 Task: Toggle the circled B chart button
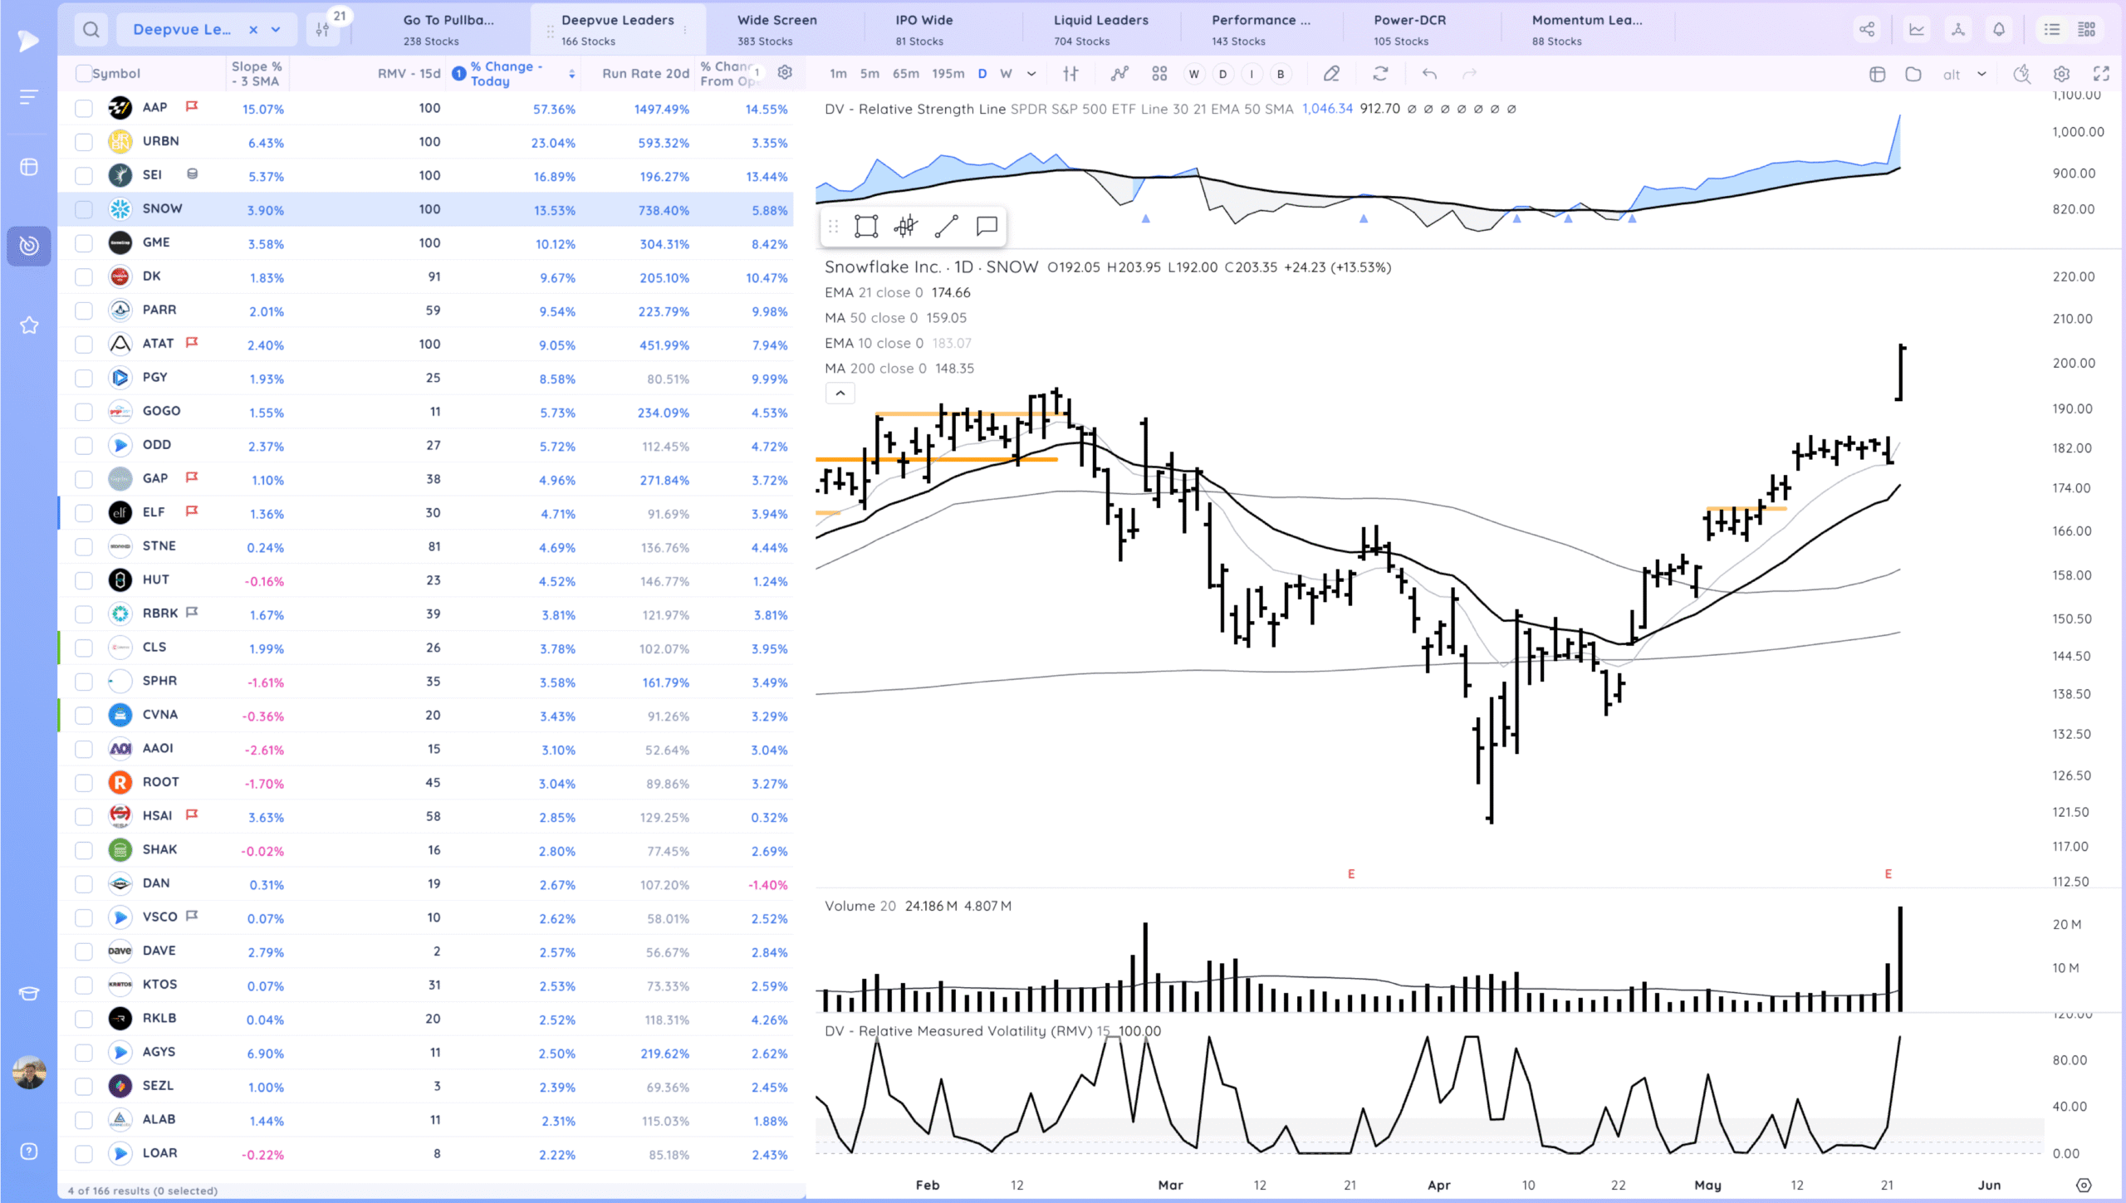tap(1281, 74)
